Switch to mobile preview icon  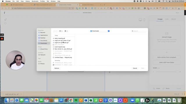tap(144, 20)
